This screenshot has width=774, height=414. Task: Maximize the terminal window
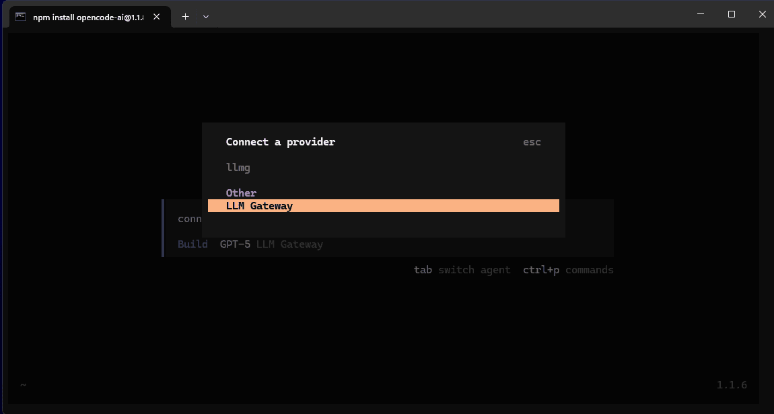(732, 14)
